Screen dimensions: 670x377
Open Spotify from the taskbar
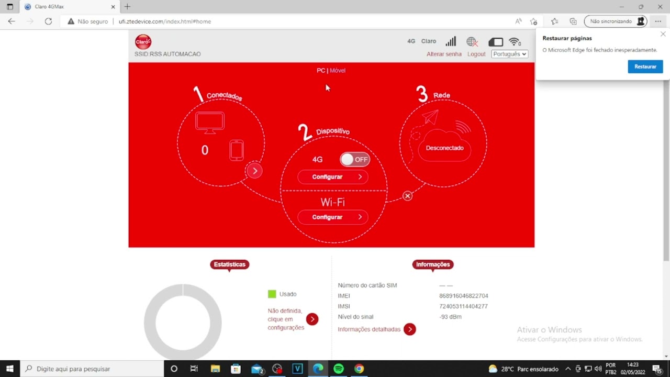338,369
